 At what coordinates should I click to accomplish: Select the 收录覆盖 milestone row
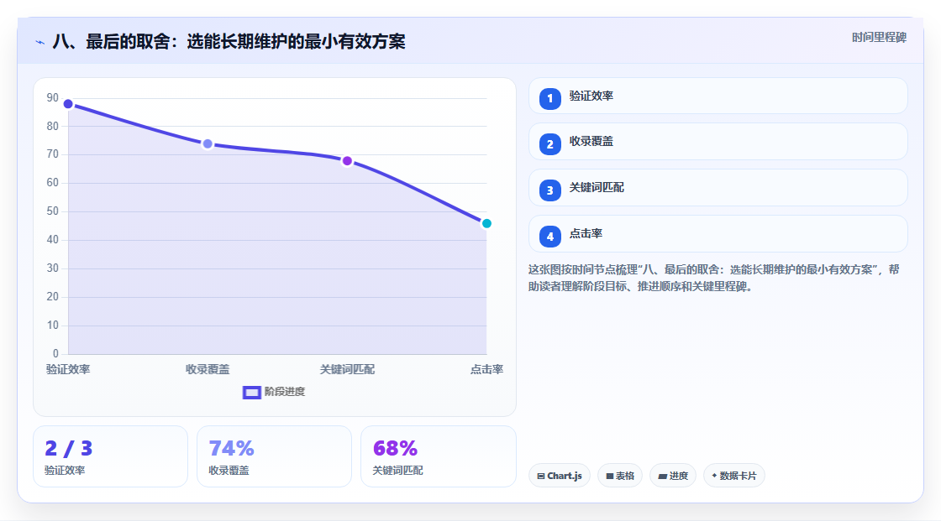coord(718,142)
